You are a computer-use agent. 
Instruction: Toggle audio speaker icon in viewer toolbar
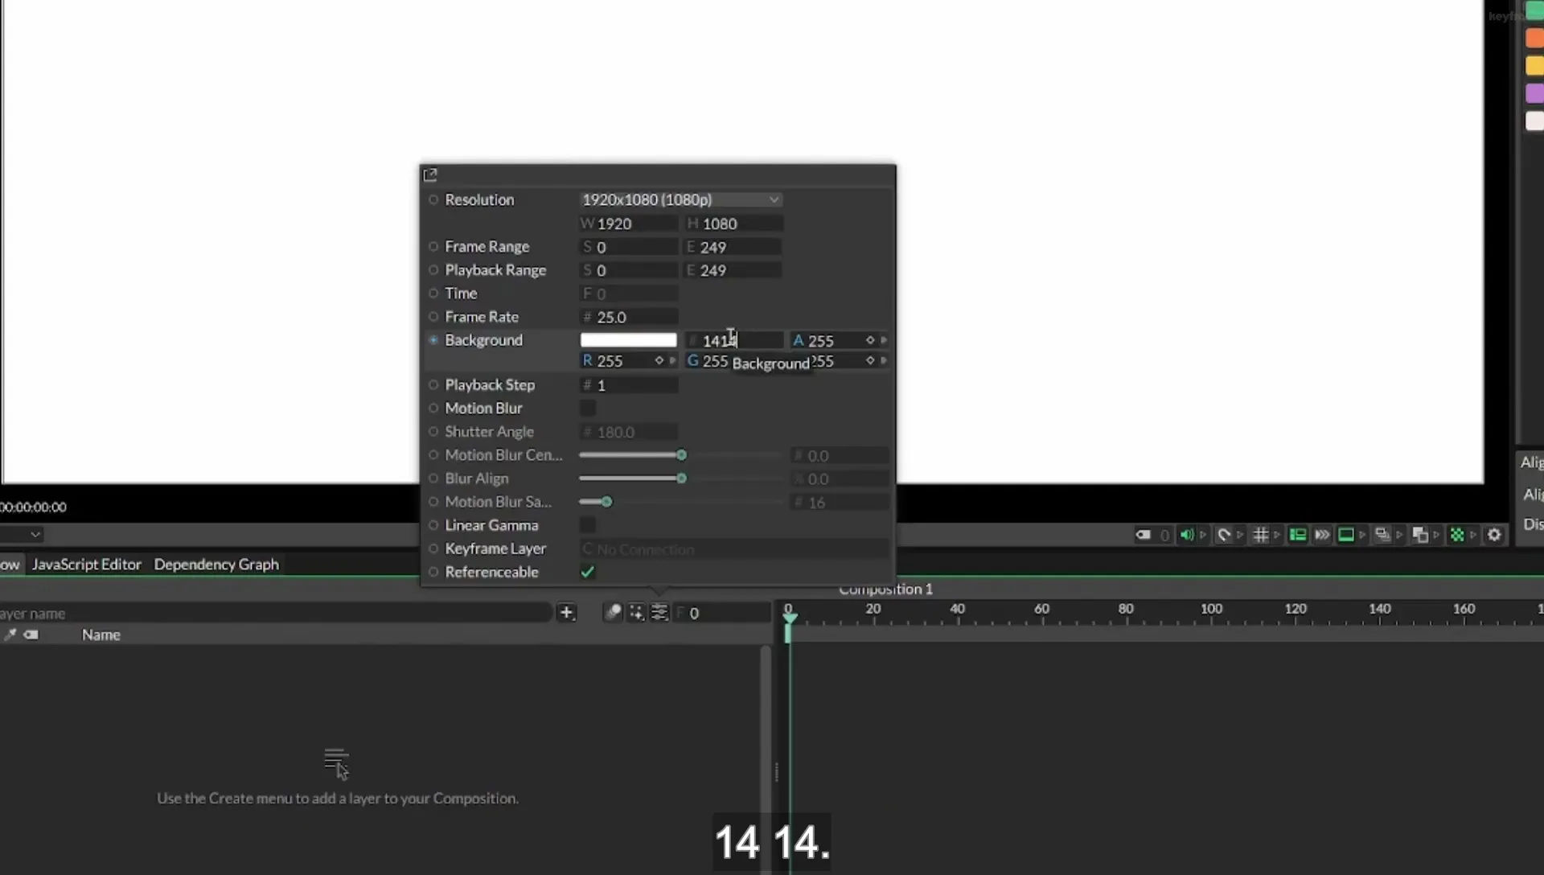(1187, 535)
